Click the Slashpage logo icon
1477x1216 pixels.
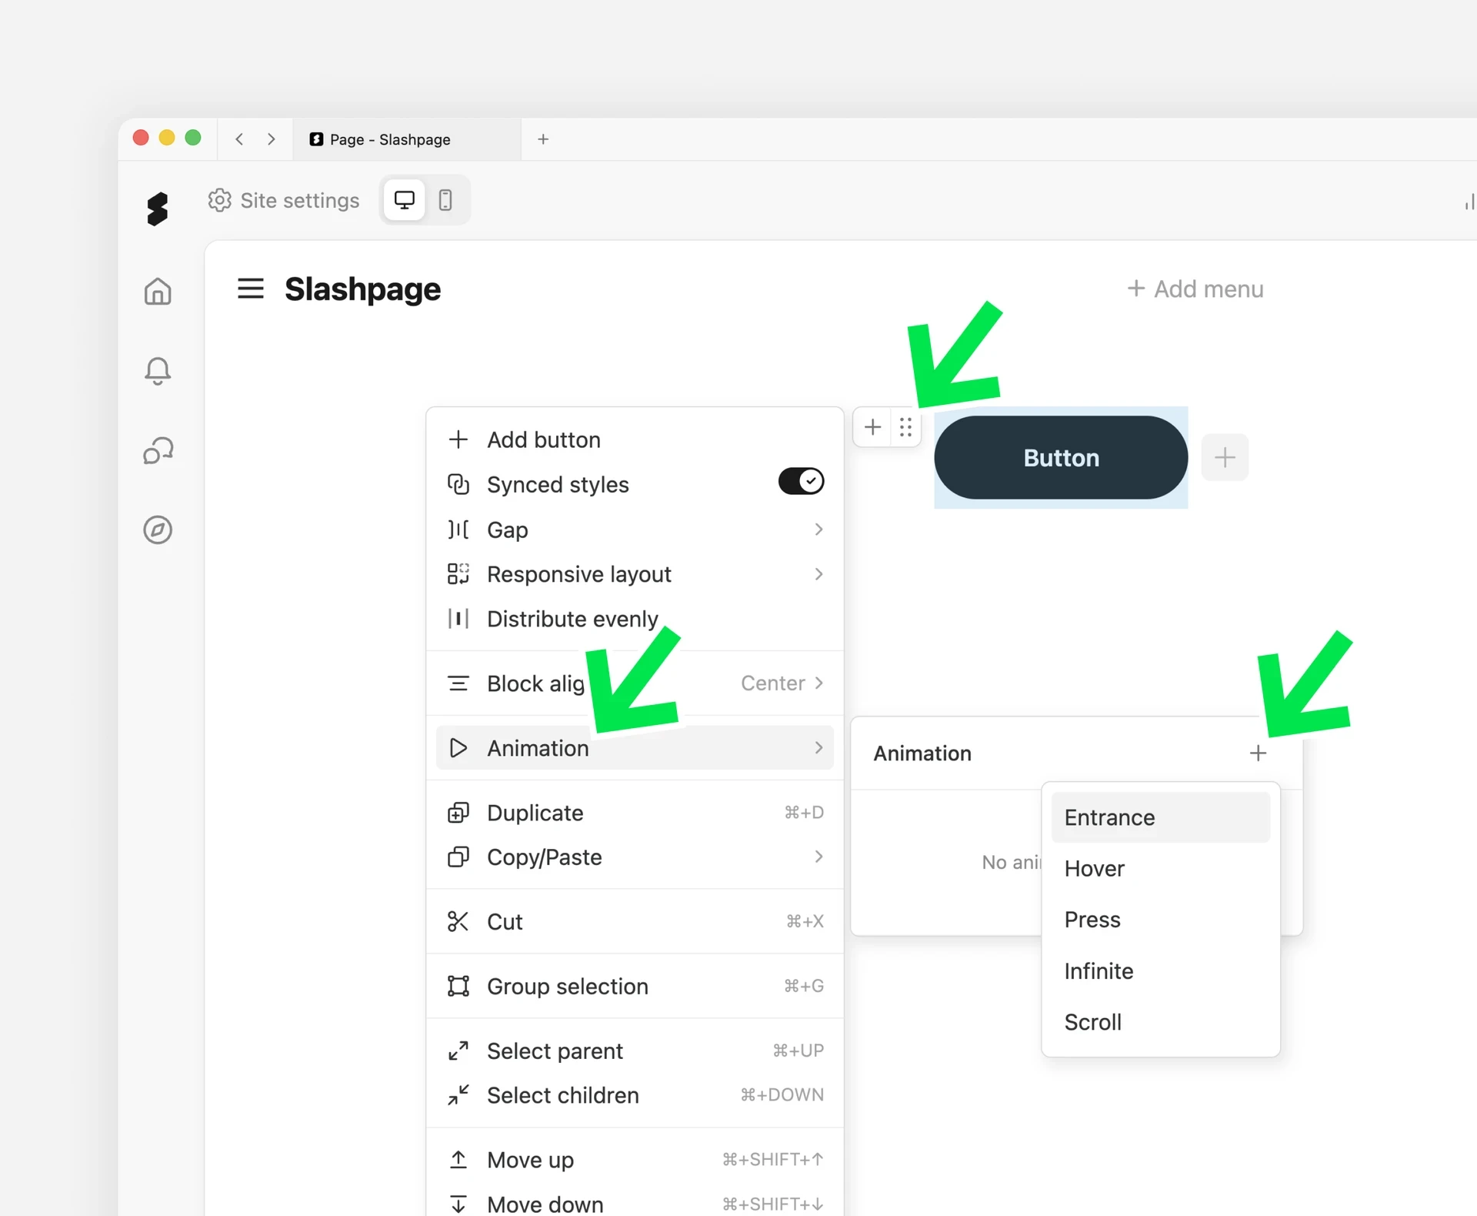[x=157, y=208]
